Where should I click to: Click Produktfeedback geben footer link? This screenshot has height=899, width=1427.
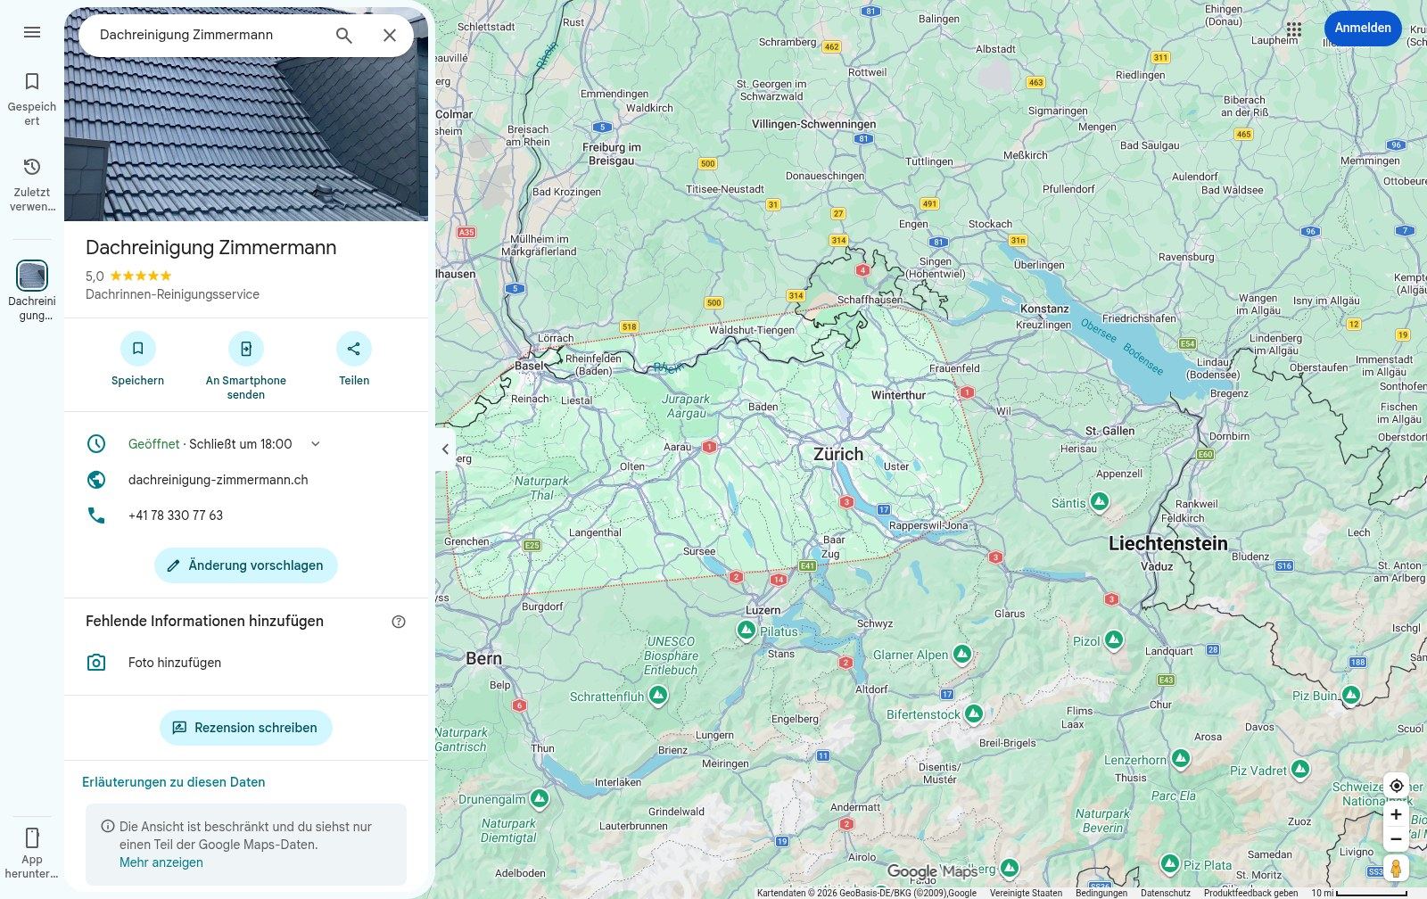(x=1250, y=893)
